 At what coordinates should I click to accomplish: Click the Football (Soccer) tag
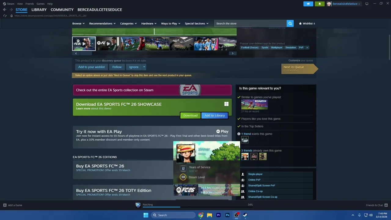(x=250, y=47)
